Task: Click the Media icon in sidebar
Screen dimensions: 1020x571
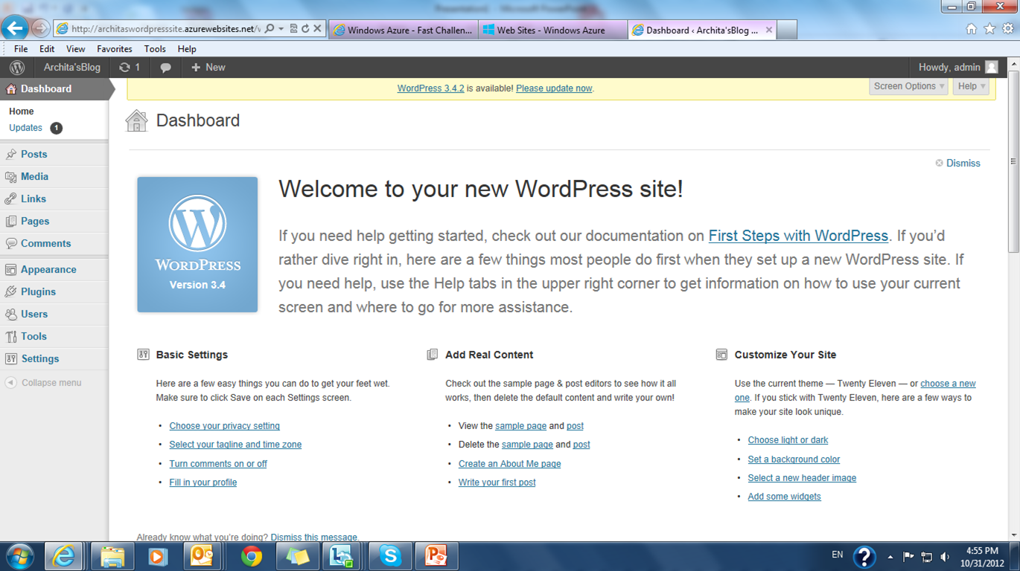Action: point(10,177)
